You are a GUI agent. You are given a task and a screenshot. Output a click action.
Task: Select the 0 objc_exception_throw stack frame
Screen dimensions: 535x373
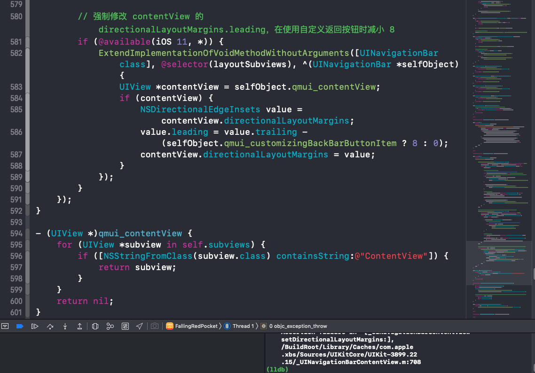(x=294, y=326)
